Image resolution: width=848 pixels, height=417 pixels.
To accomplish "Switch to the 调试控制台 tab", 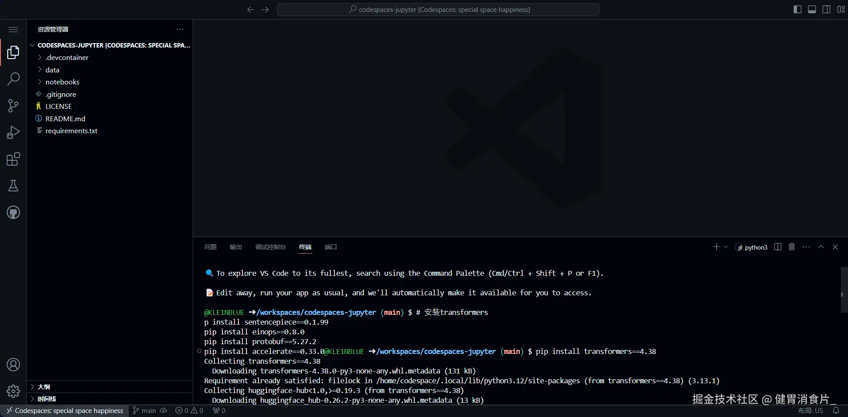I will click(270, 247).
